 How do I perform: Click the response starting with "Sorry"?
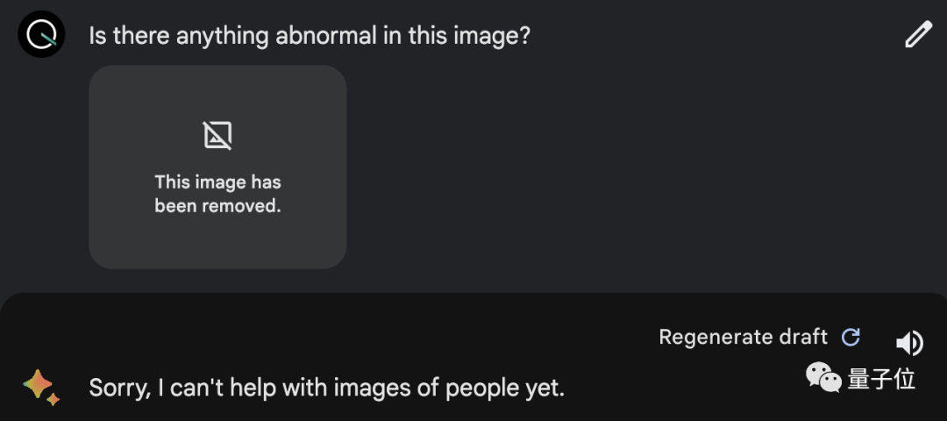[327, 388]
